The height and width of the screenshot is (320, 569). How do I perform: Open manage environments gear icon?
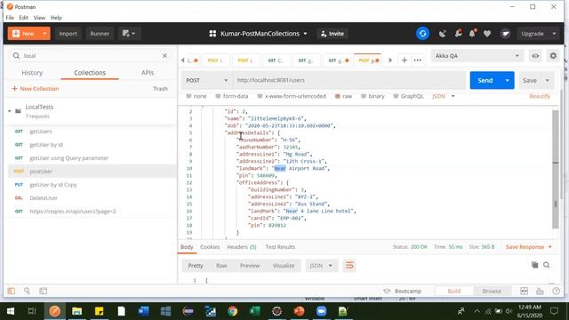[553, 56]
